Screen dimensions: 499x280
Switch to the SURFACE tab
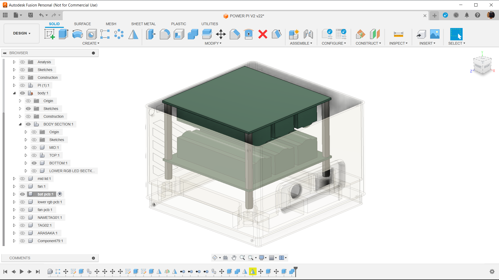pos(82,24)
